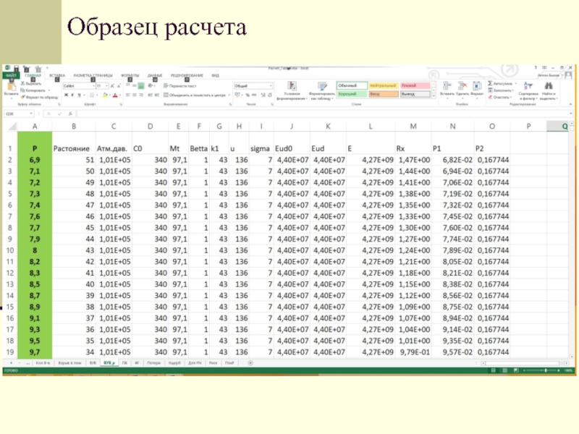Open Conditional Formatting (Условное форматирование)
Viewport: 579px width, 434px height.
point(292,91)
